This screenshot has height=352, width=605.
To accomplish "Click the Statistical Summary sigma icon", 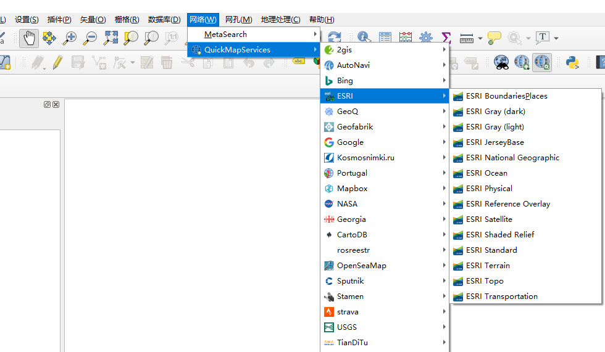I will tap(446, 38).
